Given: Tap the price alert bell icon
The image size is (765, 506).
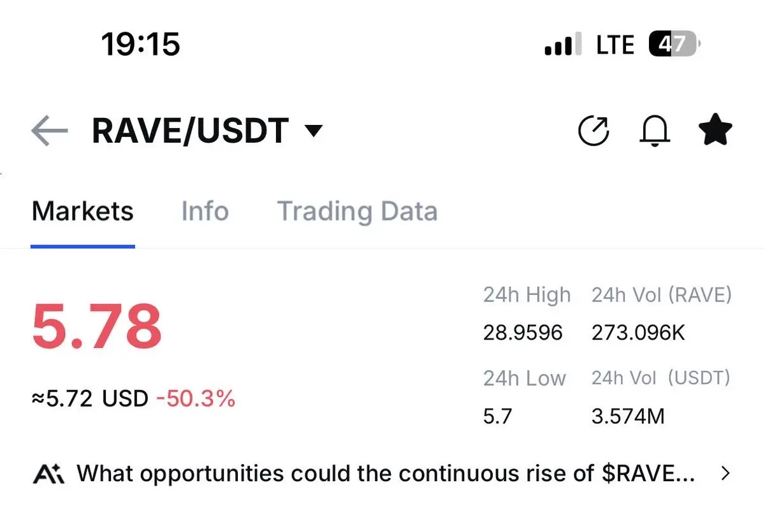Looking at the screenshot, I should pyautogui.click(x=655, y=131).
